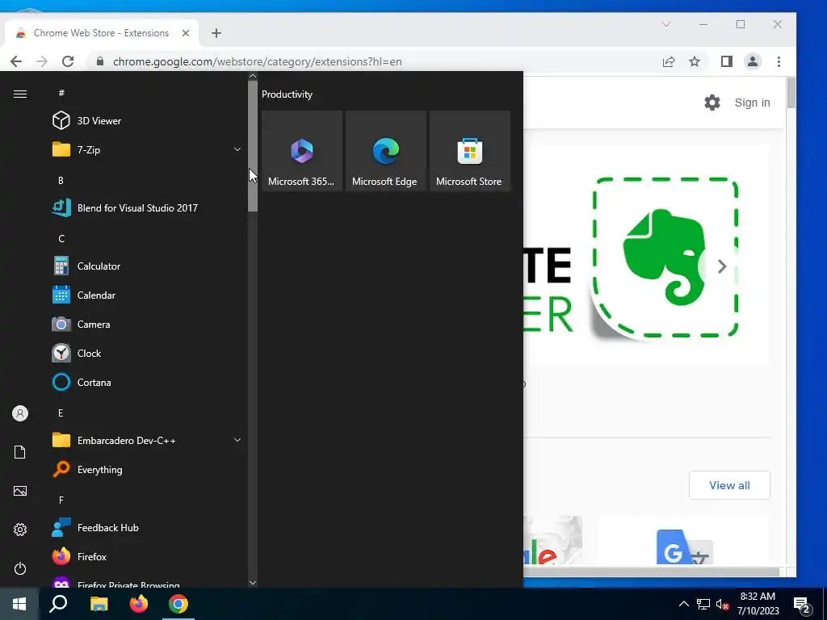827x620 pixels.
Task: Click the View all button
Action: click(x=729, y=485)
